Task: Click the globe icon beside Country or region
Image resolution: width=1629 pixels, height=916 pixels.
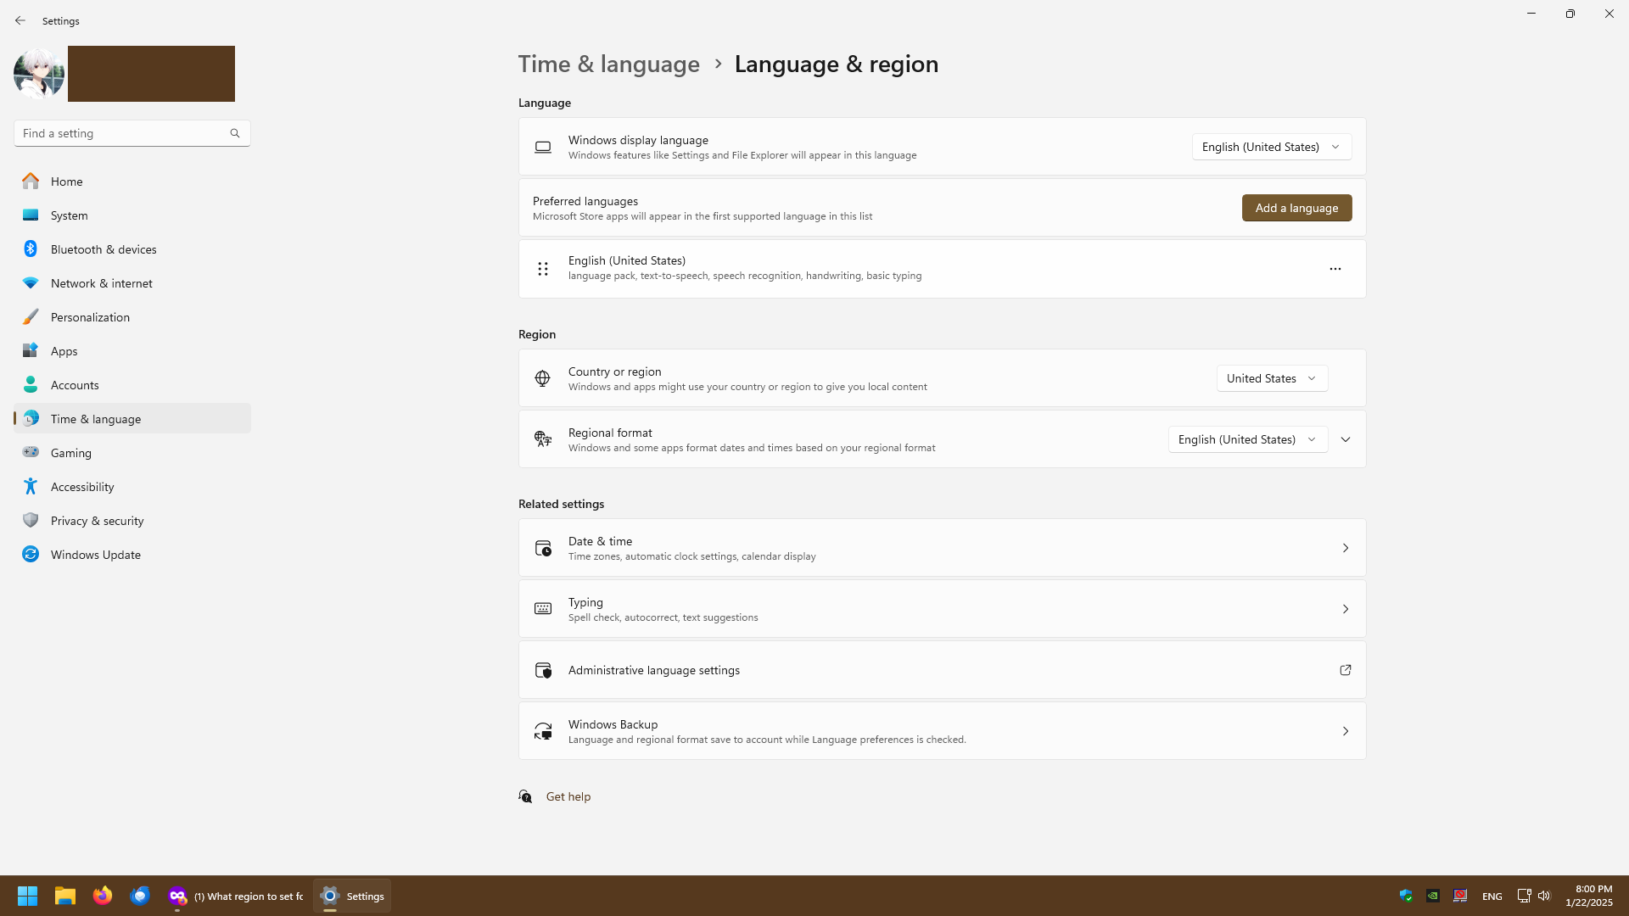Action: click(543, 378)
